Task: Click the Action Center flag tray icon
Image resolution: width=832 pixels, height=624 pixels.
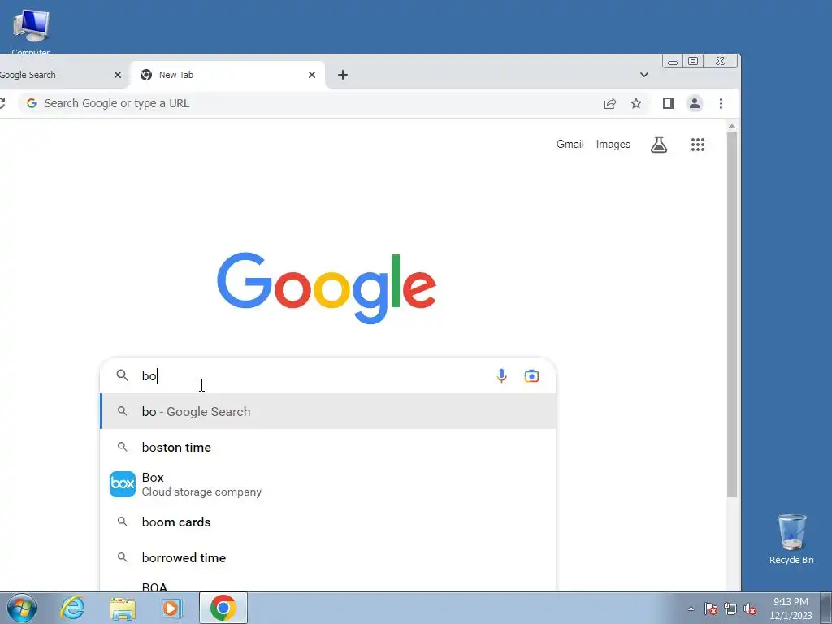Action: pos(711,609)
